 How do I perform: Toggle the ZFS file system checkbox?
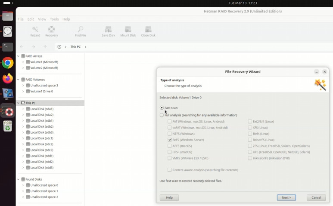250,146
